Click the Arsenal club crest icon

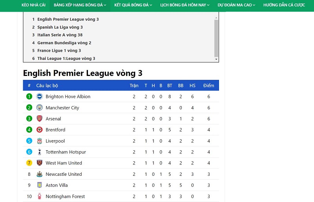pyautogui.click(x=40, y=119)
